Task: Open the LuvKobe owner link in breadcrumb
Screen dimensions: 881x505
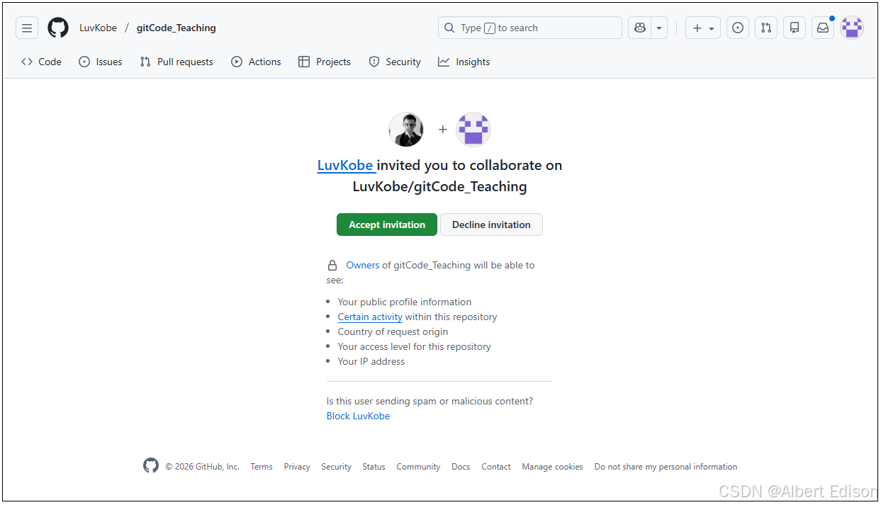Action: (x=98, y=28)
